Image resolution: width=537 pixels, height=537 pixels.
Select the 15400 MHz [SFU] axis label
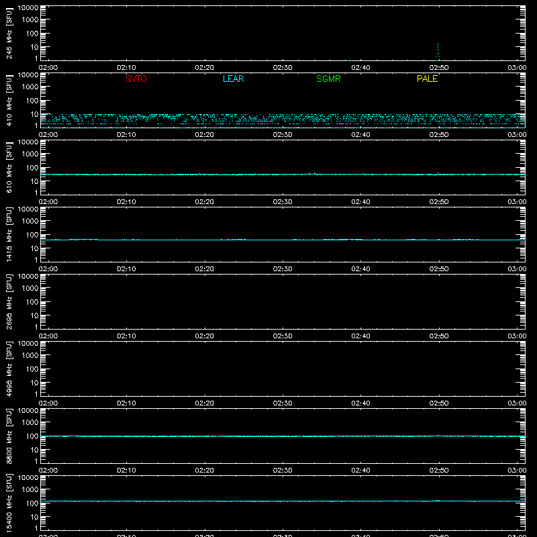point(9,503)
